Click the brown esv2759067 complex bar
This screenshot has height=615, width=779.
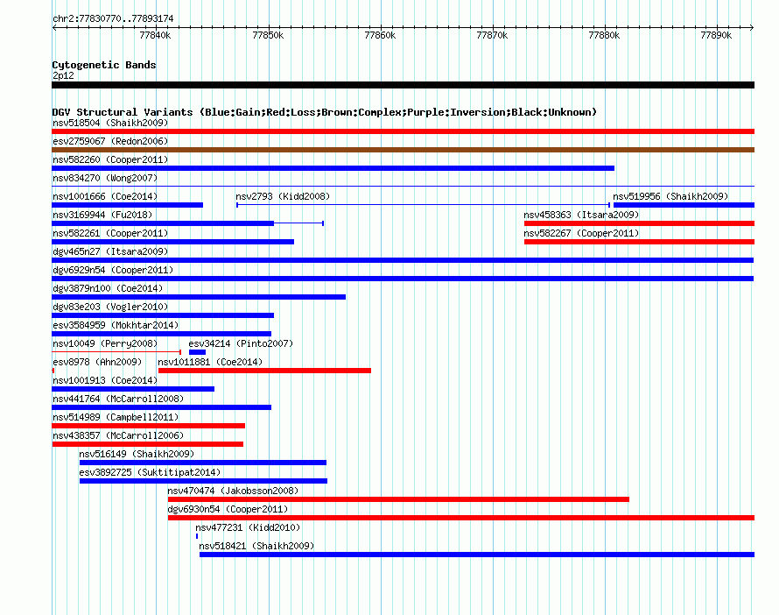[403, 150]
